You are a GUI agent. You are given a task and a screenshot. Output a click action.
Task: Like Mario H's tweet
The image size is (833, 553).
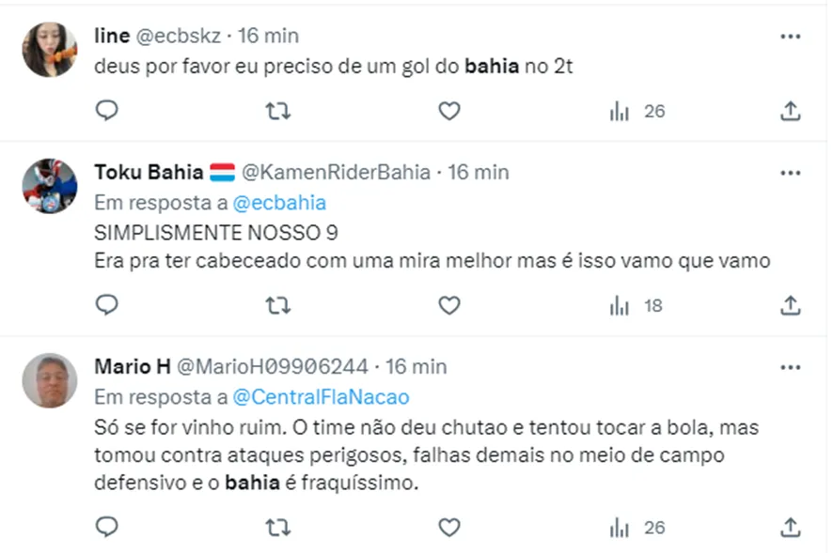coord(449,528)
